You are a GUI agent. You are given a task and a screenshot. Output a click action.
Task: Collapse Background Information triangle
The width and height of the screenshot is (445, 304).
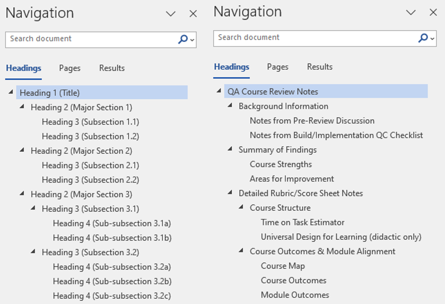click(230, 105)
